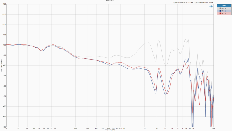Click the AP logo in the graph corner
Viewport: 232px width, 131px height.
211,6
